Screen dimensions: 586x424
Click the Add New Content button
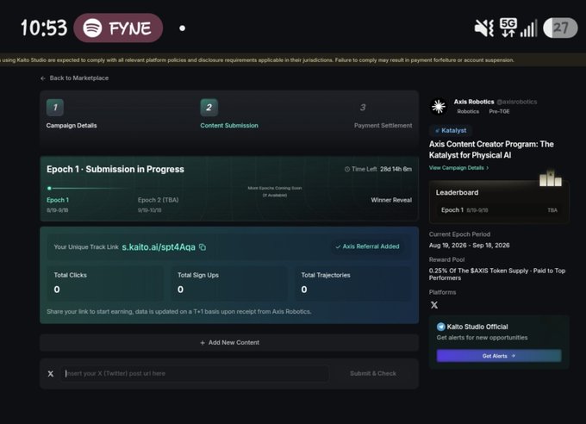coord(229,342)
